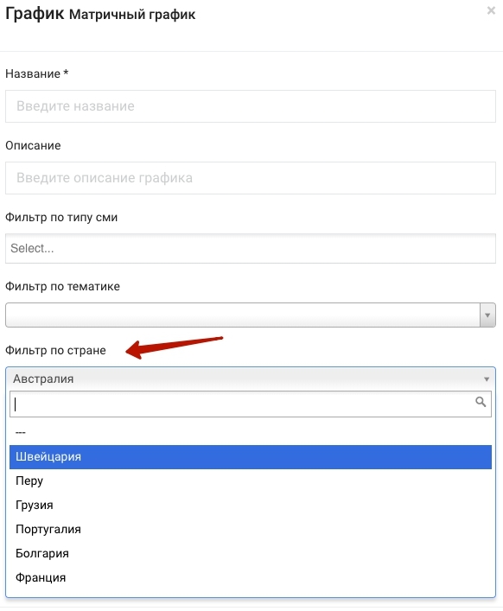Choose Португалия in the country list
Screen dimensions: 503x611
[x=251, y=529]
